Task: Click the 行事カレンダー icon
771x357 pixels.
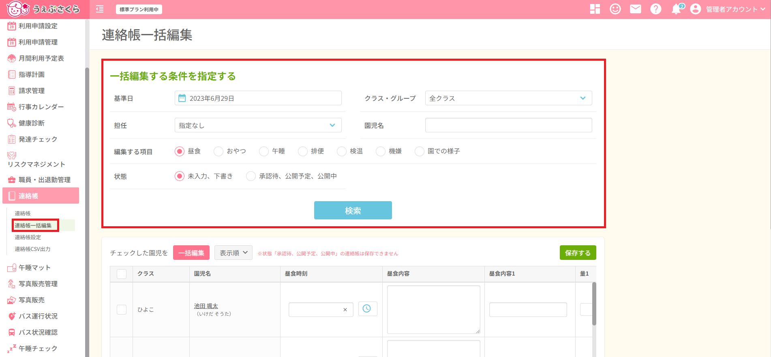Action: [x=12, y=107]
